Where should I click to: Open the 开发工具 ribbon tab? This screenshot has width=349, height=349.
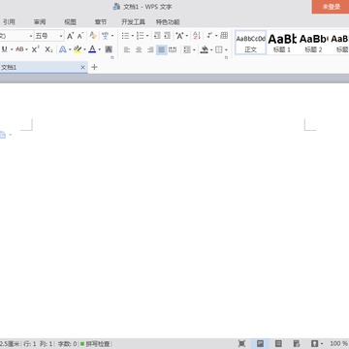click(133, 22)
